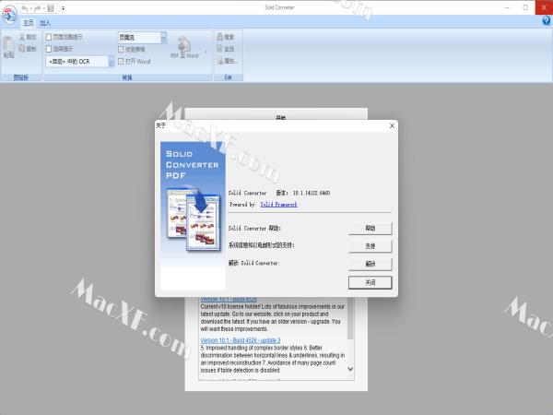This screenshot has height=415, width=553.
Task: Click the '解锁 Solid Converter:' label
Action: point(253,263)
